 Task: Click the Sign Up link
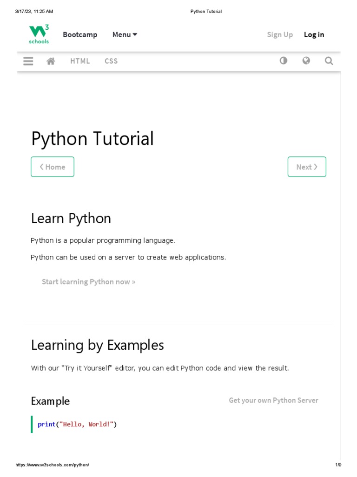[280, 34]
